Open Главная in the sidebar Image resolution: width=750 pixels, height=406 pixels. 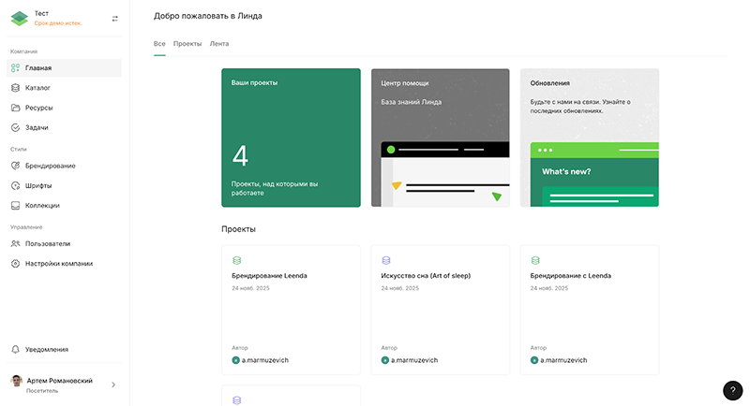[38, 68]
